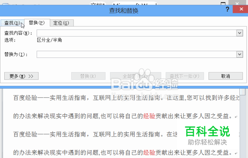Select the 替换(P) tab
The image size is (248, 158).
[37, 23]
